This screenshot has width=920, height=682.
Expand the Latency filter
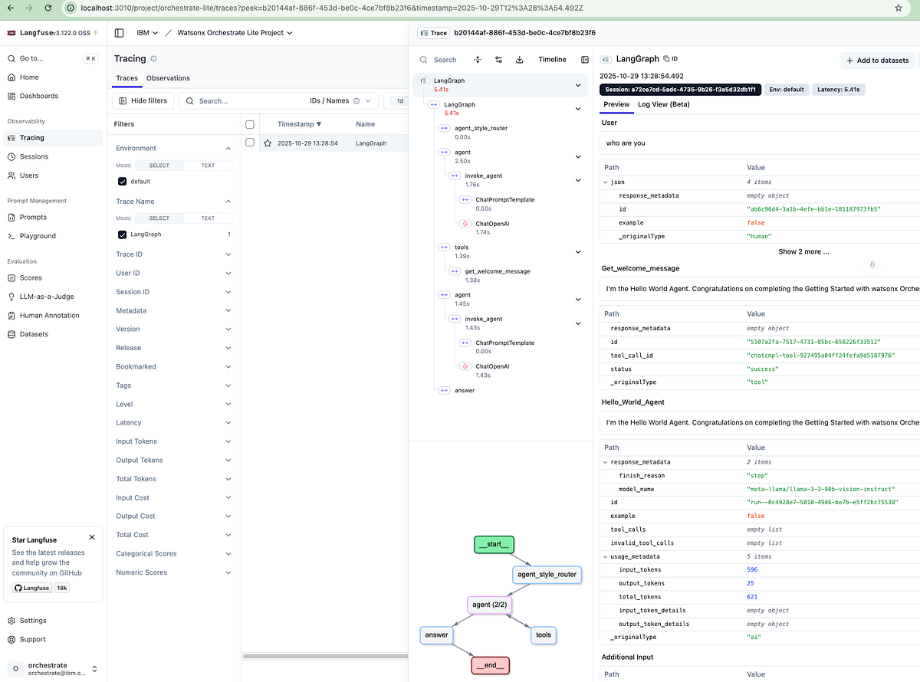pos(174,423)
